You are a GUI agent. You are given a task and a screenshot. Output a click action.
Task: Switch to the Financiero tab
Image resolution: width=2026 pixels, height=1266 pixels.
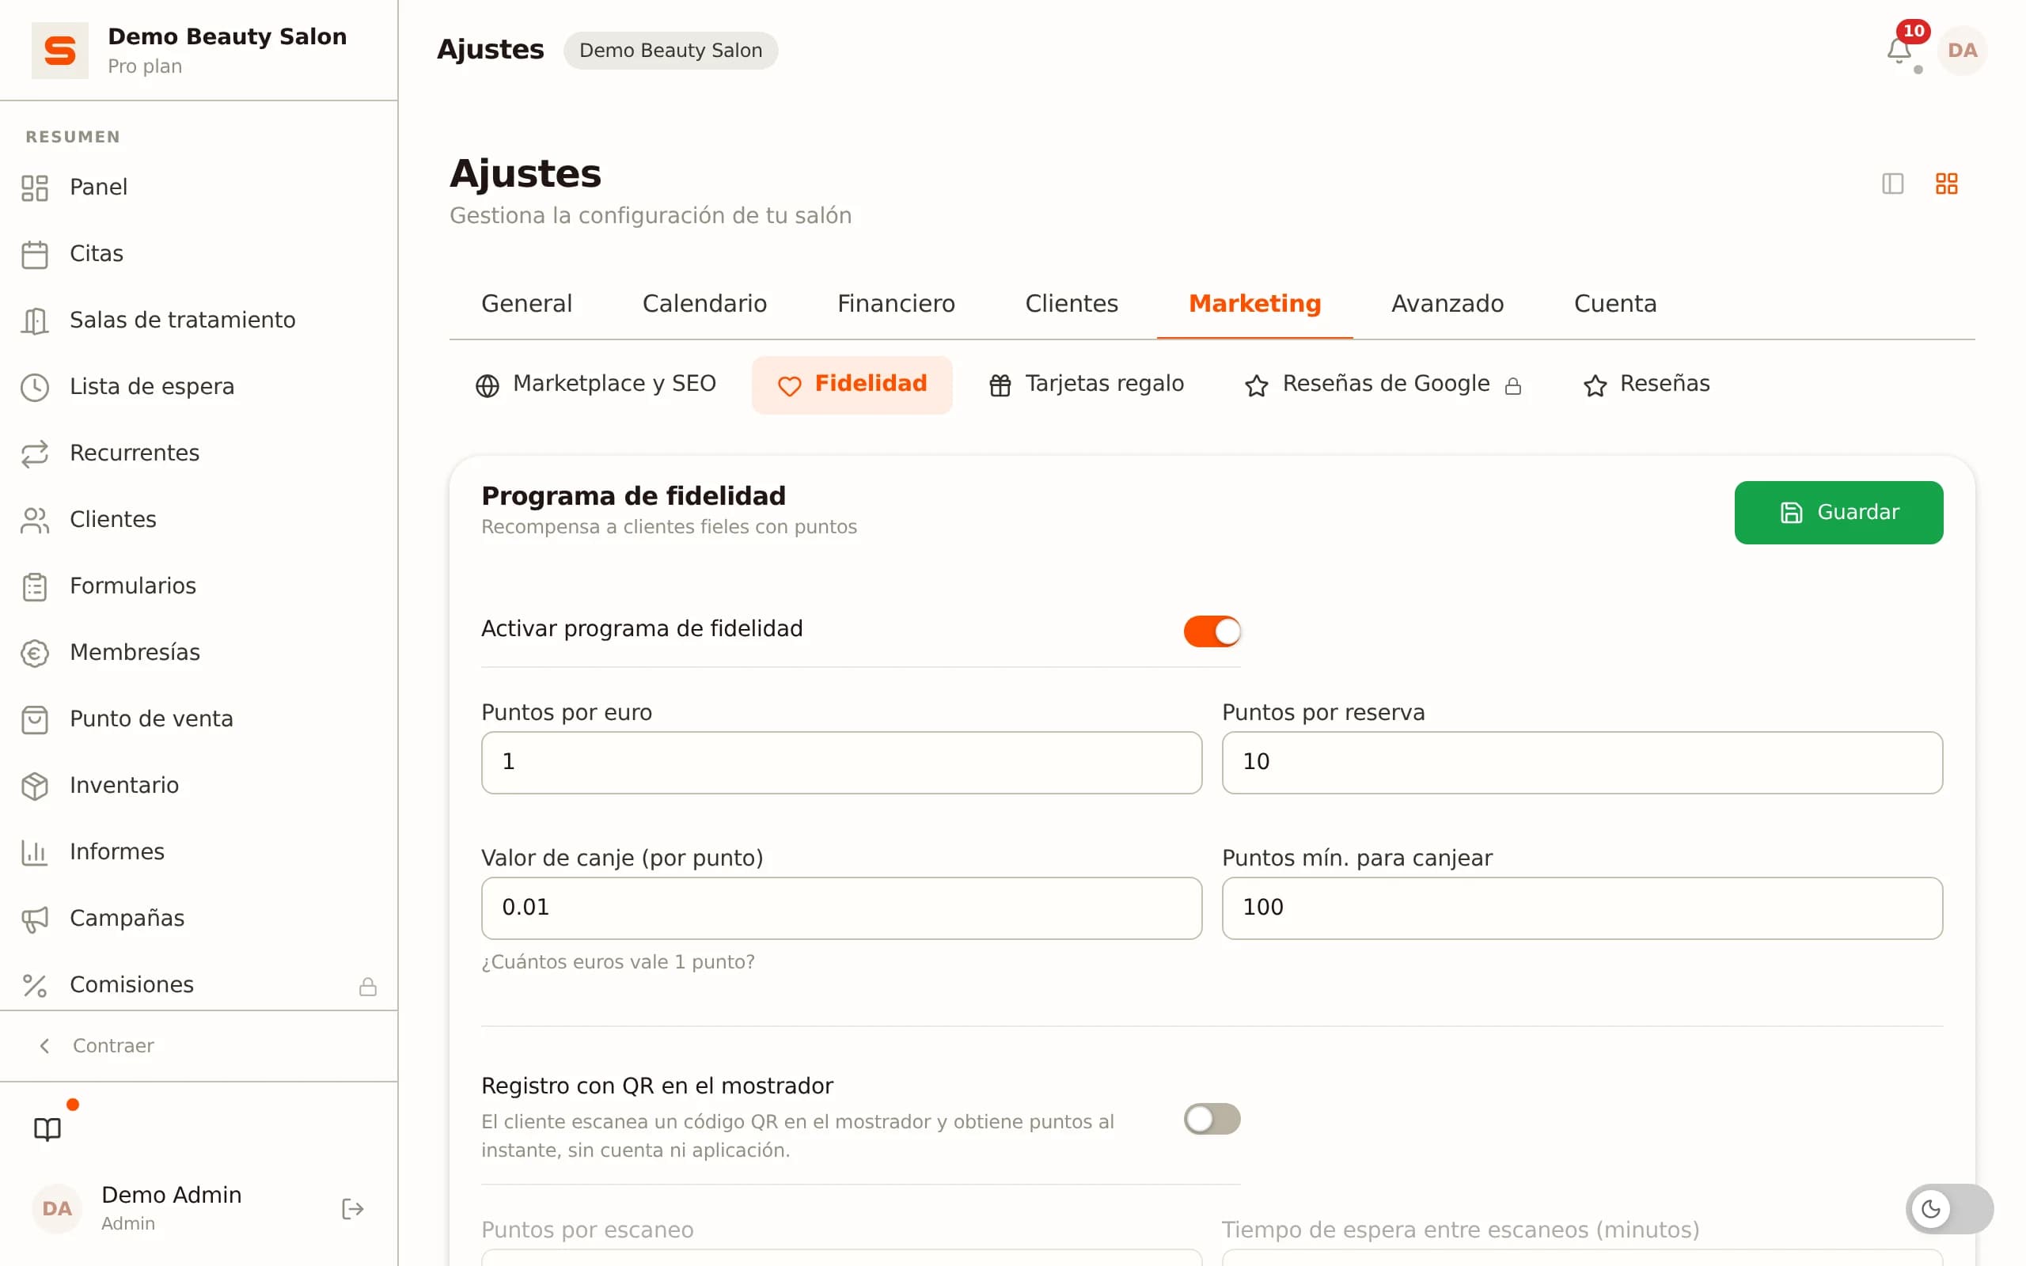coord(896,303)
